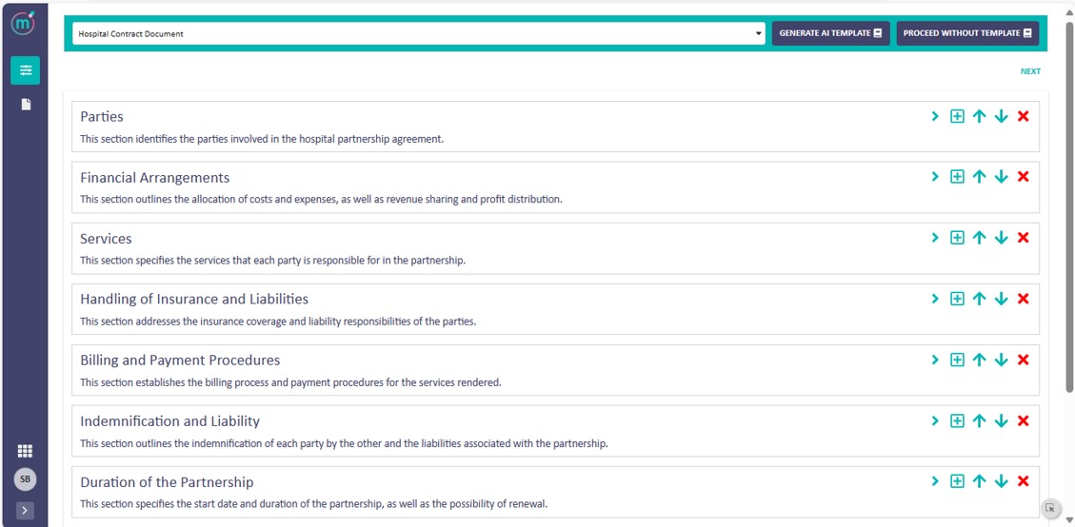Expand Indemnification and Liability chevron
The height and width of the screenshot is (527, 1075).
coord(934,420)
